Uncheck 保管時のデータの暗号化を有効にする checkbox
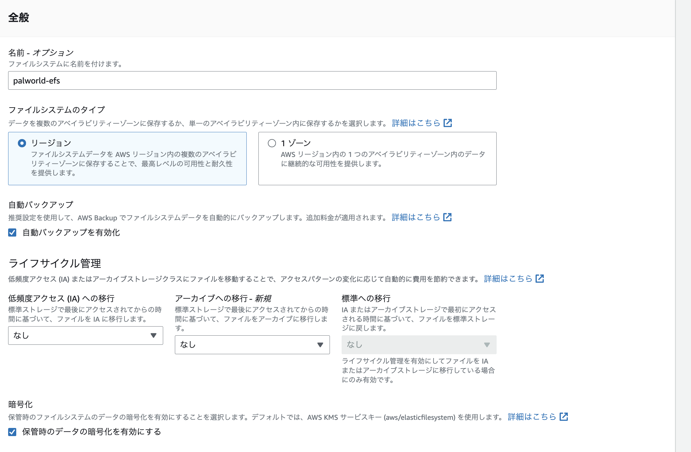 tap(12, 432)
